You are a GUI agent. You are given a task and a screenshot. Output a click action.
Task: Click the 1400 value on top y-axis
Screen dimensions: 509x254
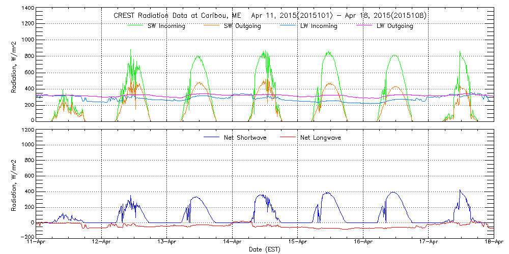pos(27,9)
